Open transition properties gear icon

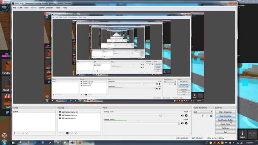211,116
